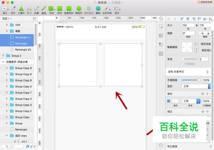214x150 pixels.
Task: Expand the TOP folder layer
Action: click(7, 25)
